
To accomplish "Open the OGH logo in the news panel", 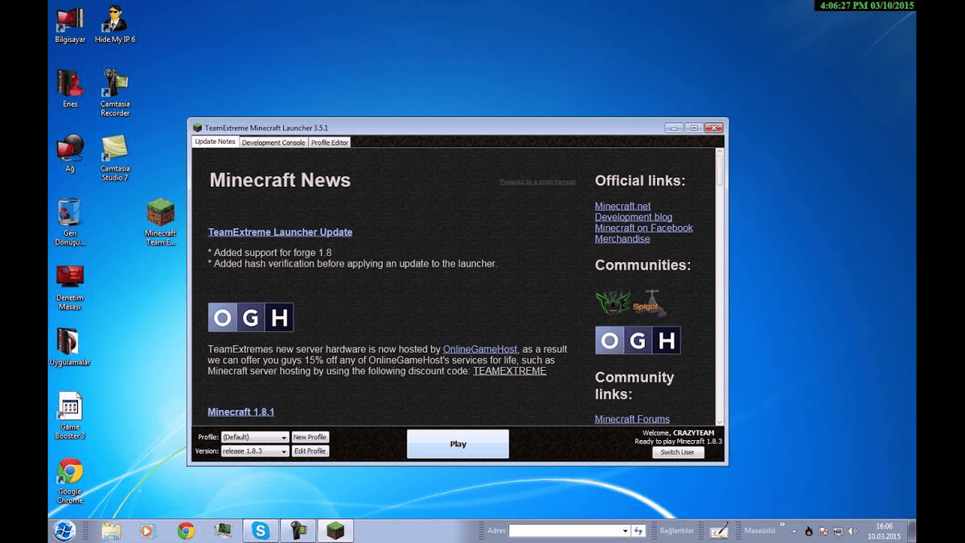I will 250,317.
